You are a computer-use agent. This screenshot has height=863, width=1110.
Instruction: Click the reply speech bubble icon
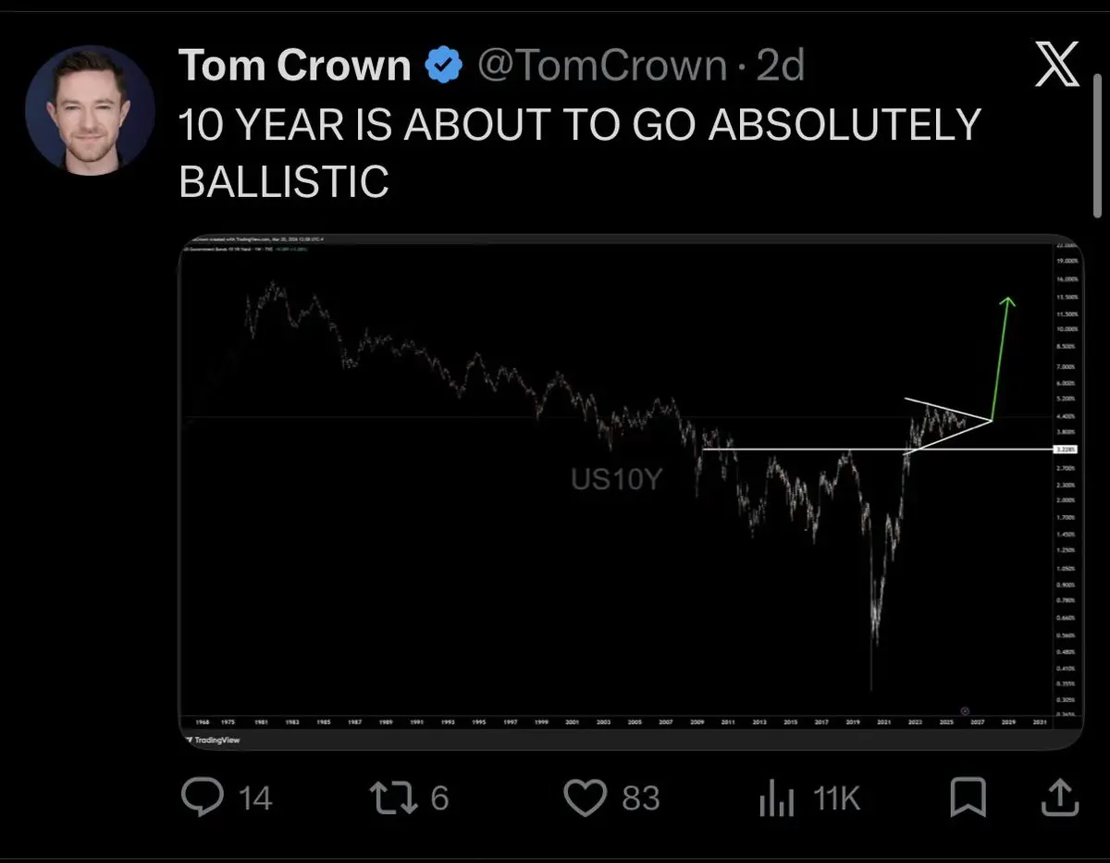coord(202,797)
